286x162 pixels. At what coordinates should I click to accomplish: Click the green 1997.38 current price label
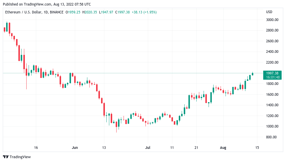click(272, 73)
